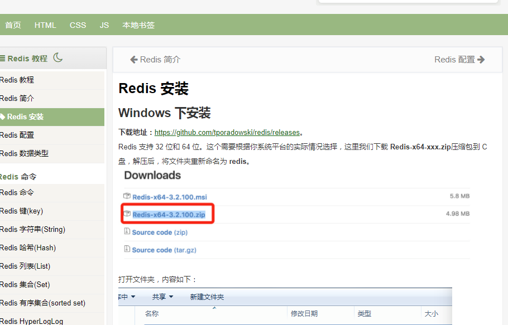Image resolution: width=508 pixels, height=325 pixels.
Task: Click the Redis 教程 hamburger list icon
Action: click(x=3, y=59)
